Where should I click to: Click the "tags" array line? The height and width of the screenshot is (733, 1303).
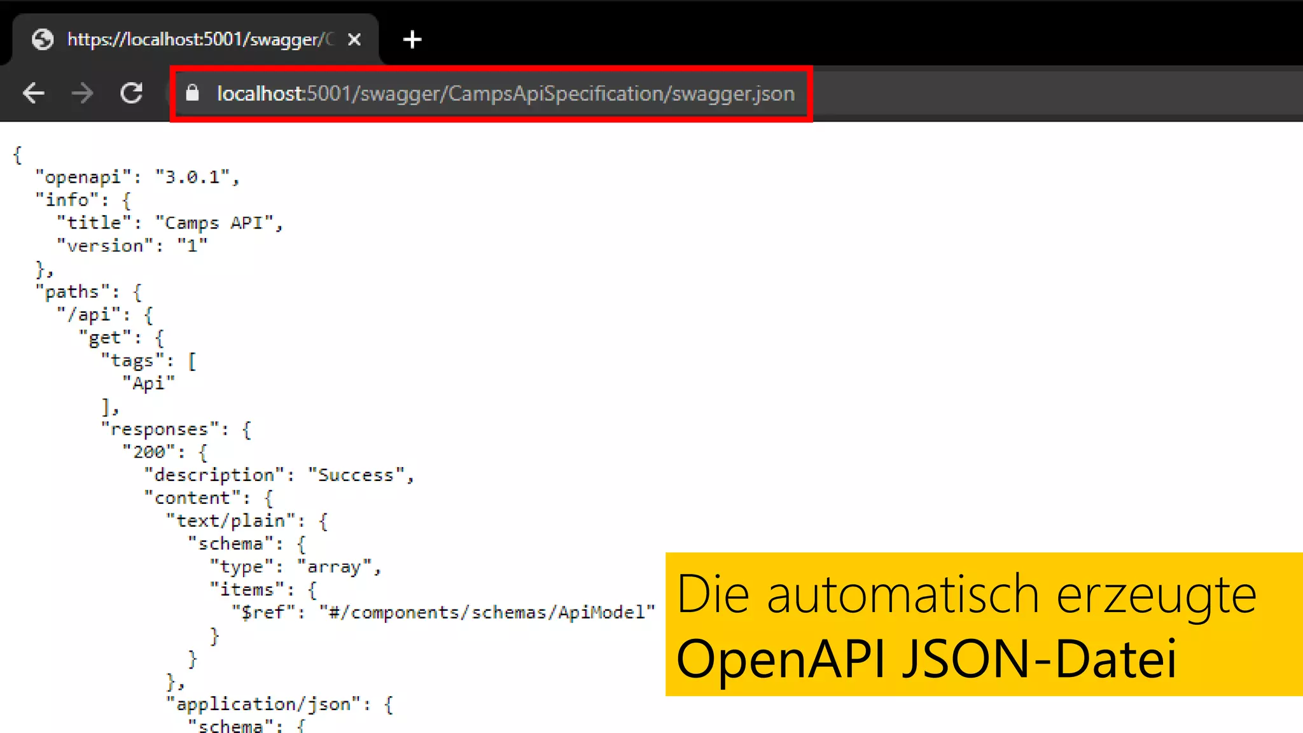149,360
